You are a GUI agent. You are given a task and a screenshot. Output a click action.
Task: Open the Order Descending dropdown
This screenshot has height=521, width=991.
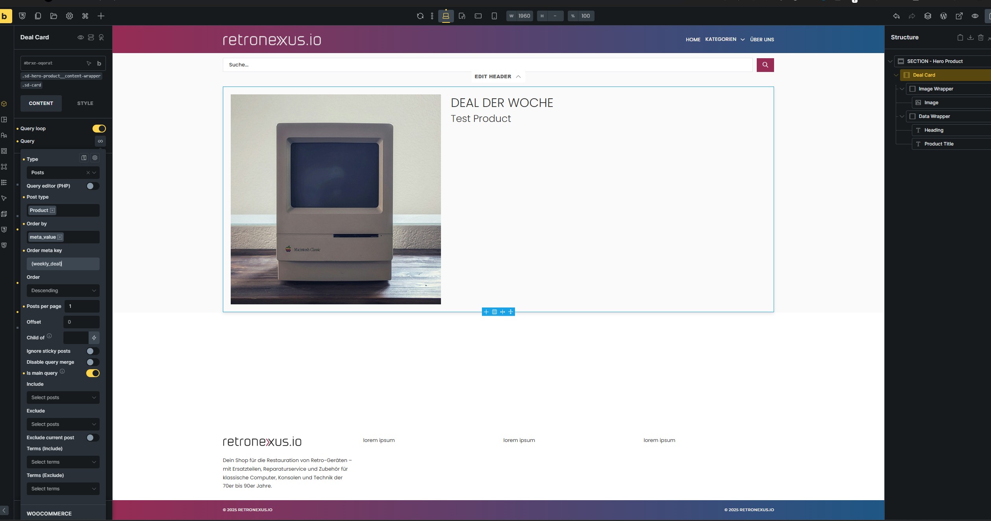pos(63,291)
